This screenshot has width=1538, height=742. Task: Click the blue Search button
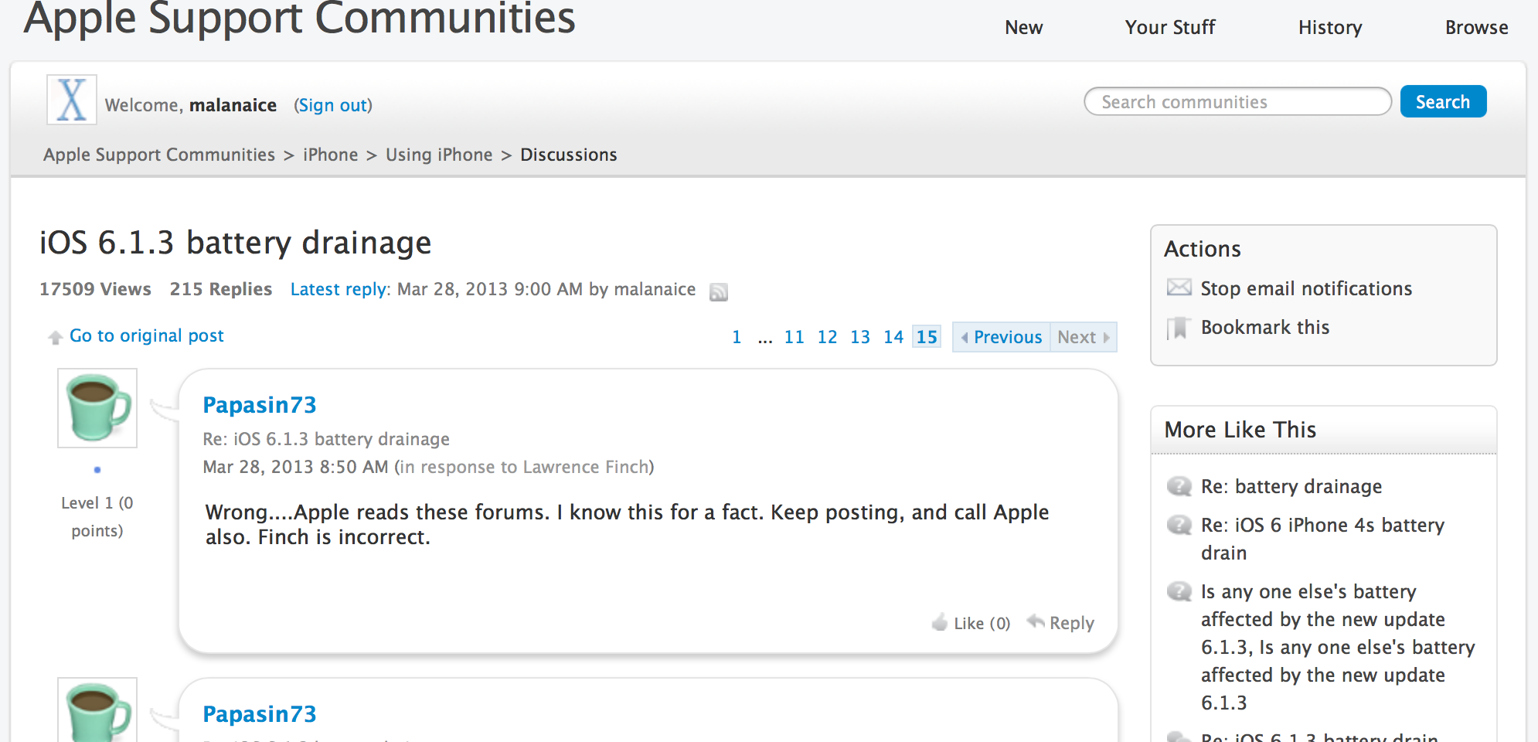1442,102
